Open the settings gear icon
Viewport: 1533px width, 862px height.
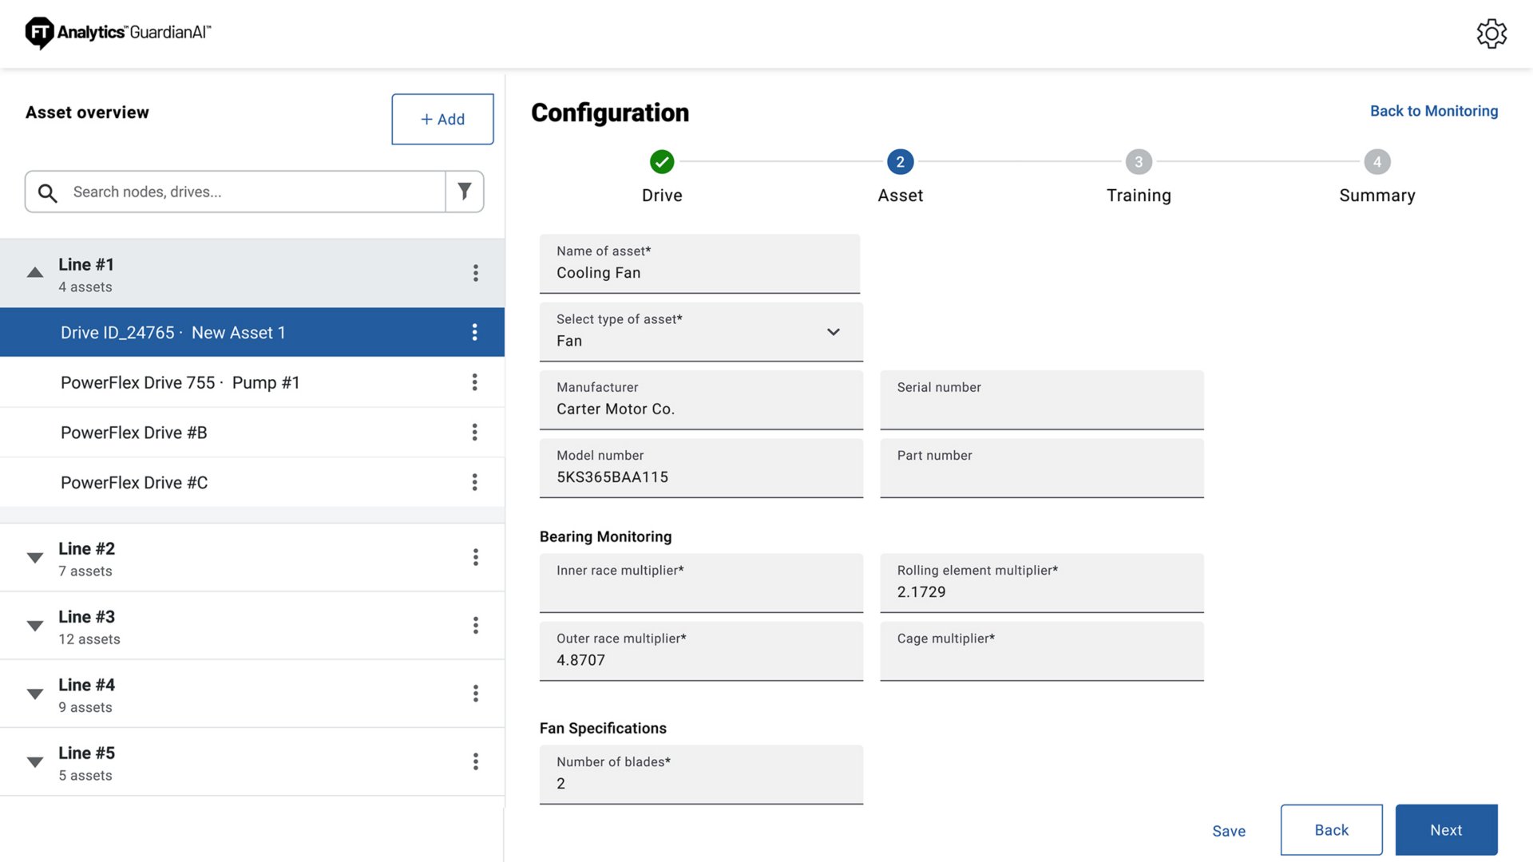(1492, 34)
